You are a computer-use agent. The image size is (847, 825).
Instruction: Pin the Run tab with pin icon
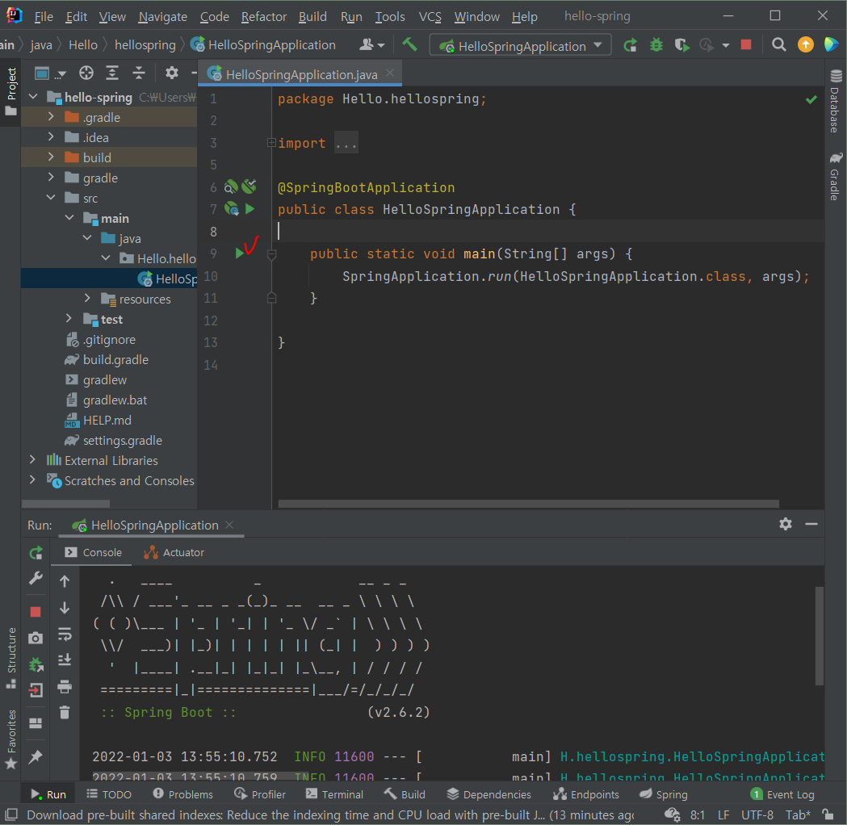(x=36, y=757)
